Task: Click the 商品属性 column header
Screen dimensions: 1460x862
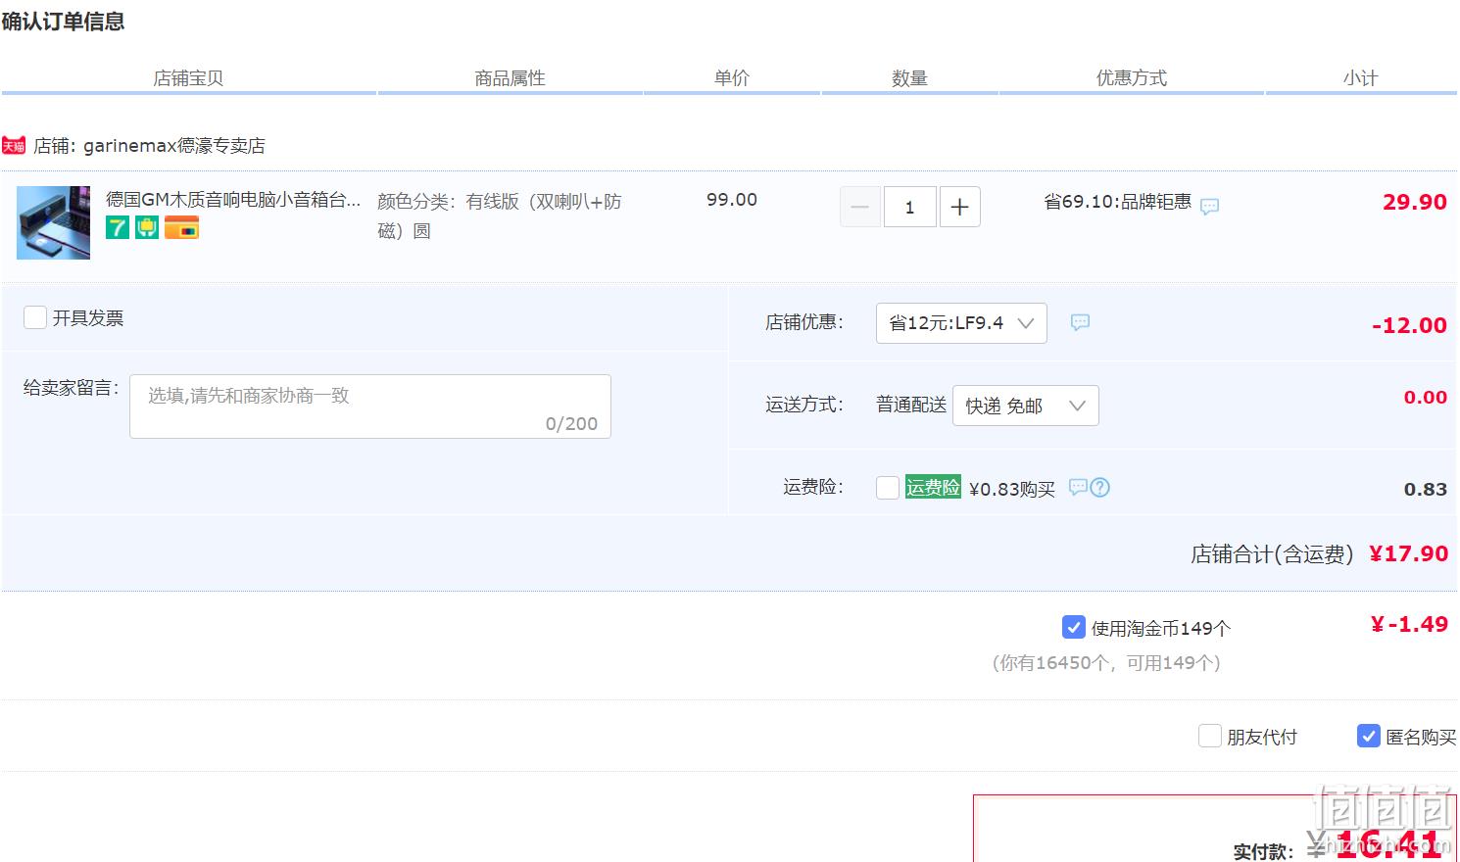Action: pyautogui.click(x=510, y=78)
